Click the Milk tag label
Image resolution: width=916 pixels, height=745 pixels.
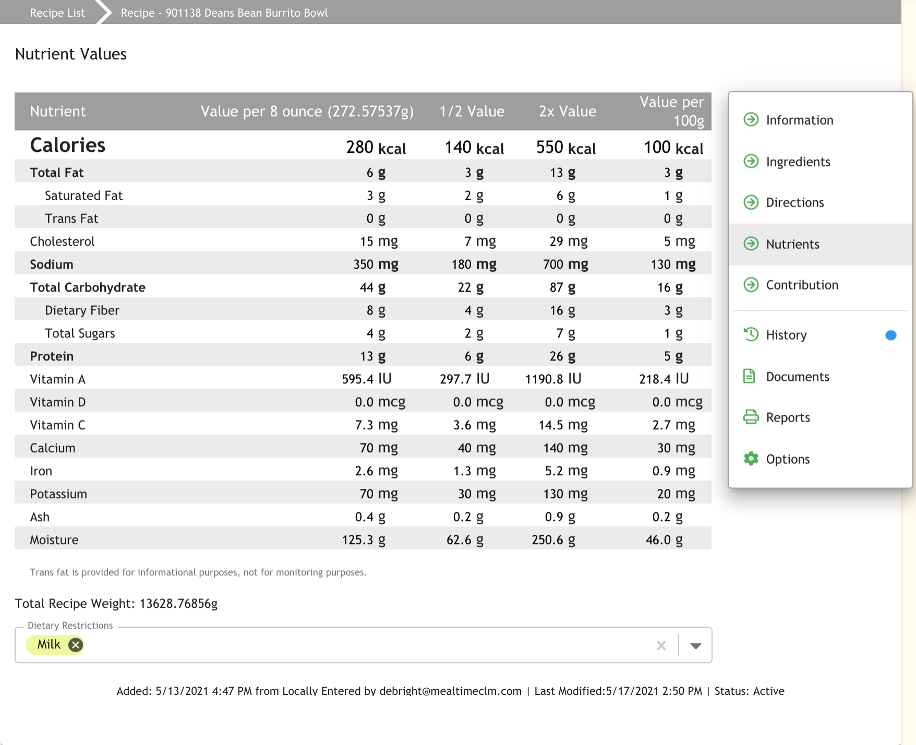(49, 645)
